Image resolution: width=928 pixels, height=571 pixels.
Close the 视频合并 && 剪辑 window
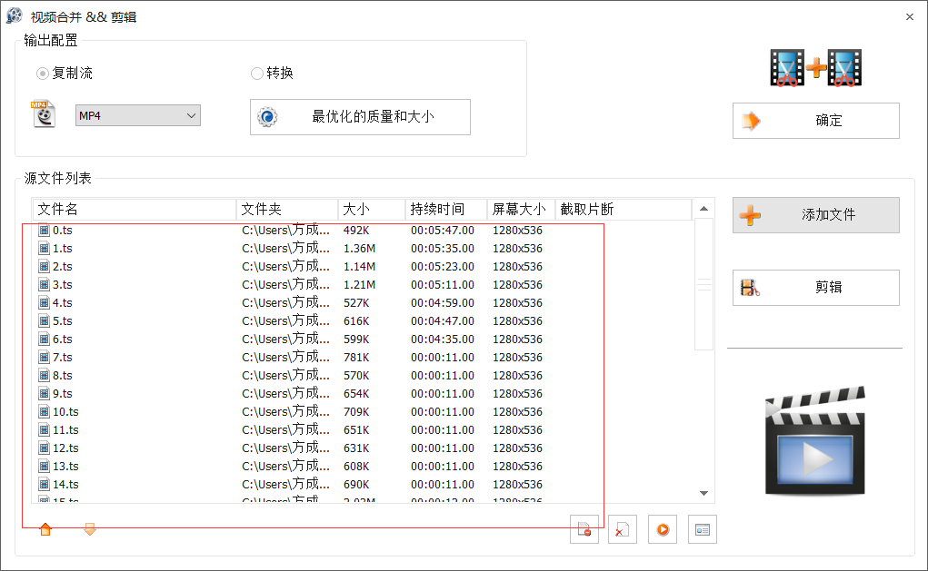[x=910, y=17]
